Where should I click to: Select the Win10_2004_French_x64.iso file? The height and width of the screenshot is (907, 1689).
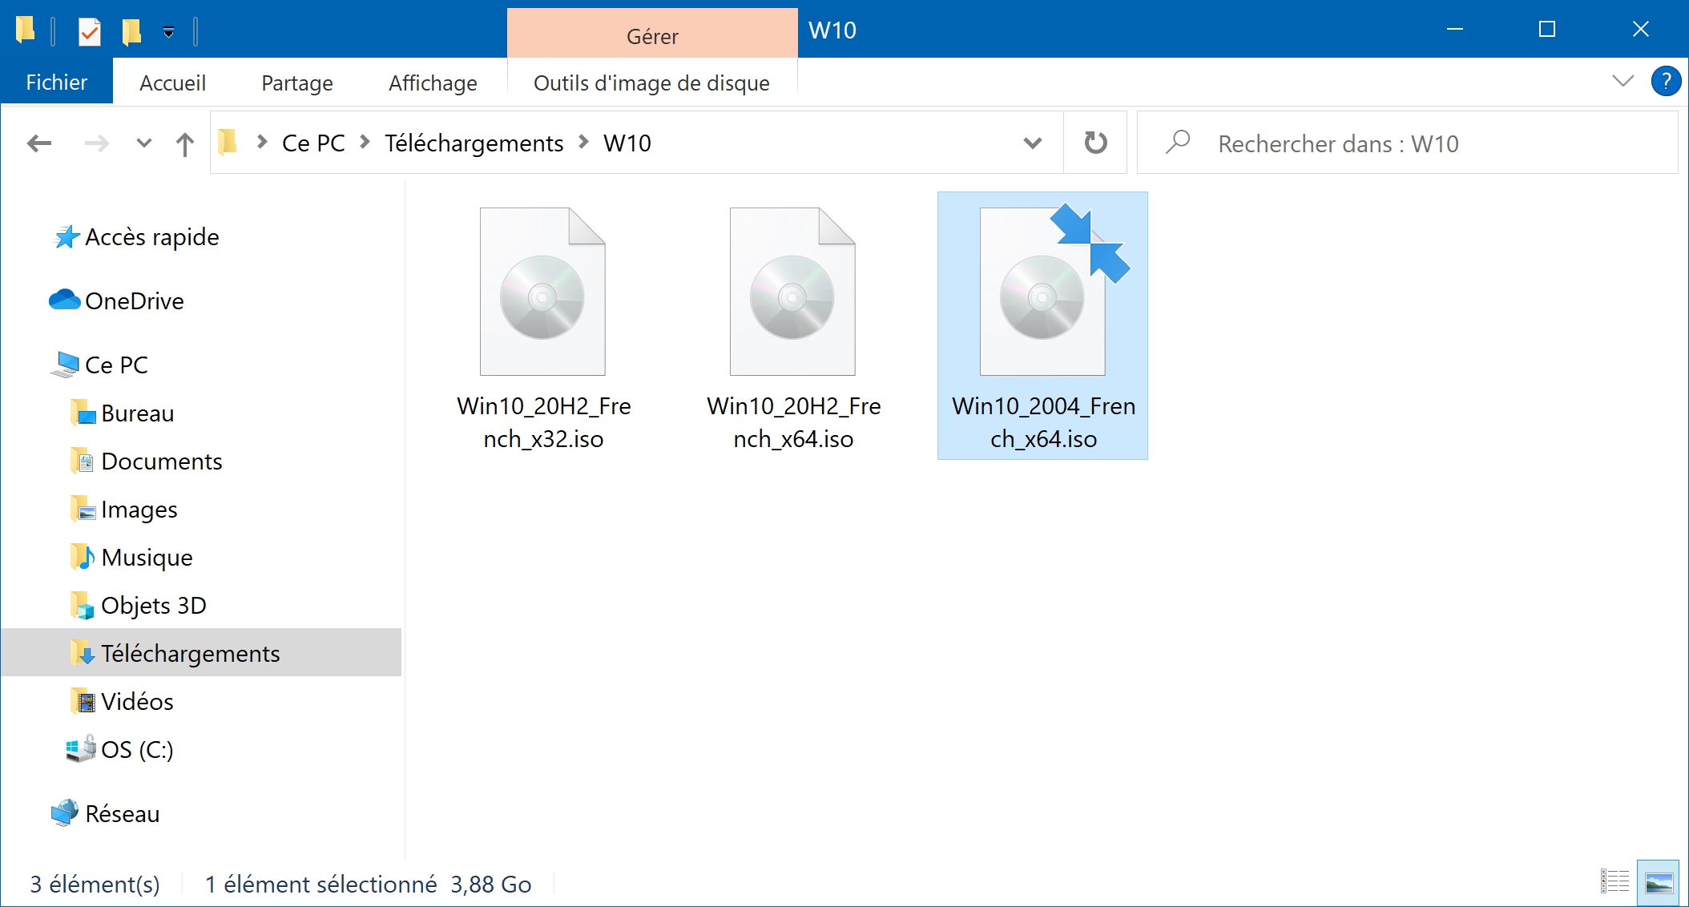click(x=1042, y=325)
